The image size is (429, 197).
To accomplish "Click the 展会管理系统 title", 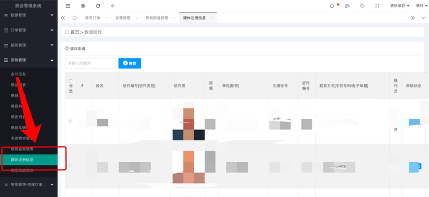I will tap(28, 6).
